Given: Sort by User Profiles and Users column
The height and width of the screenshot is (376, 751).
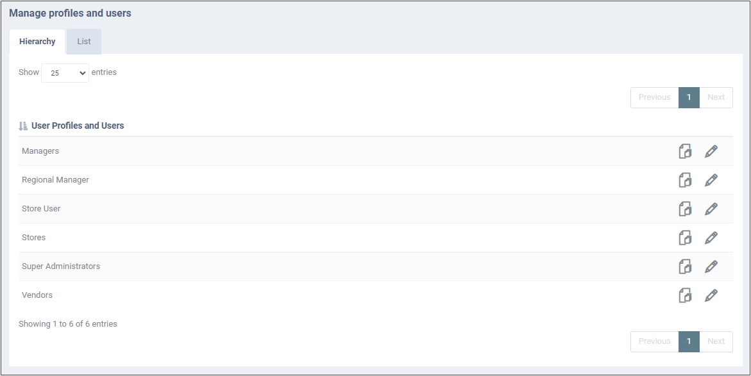Looking at the screenshot, I should pyautogui.click(x=71, y=126).
